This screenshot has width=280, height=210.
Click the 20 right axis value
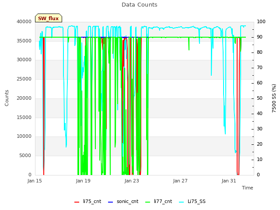click(x=259, y=144)
